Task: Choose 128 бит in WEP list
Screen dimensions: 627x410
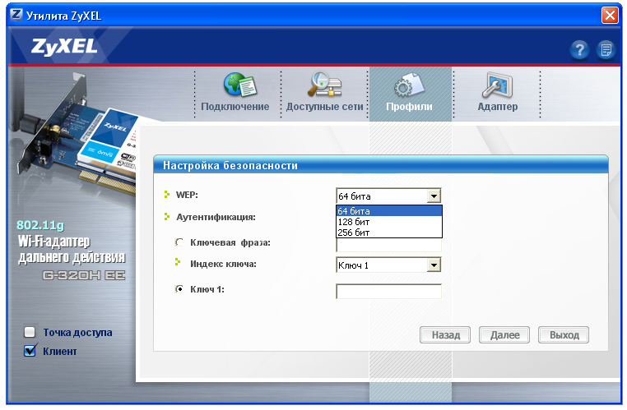Action: pyautogui.click(x=389, y=222)
